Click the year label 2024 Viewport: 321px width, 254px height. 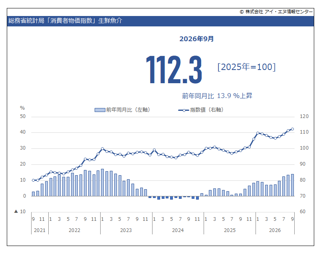pos(178,230)
